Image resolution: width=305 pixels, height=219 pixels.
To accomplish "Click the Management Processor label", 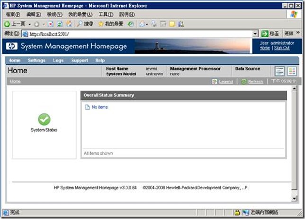I will [x=195, y=69].
